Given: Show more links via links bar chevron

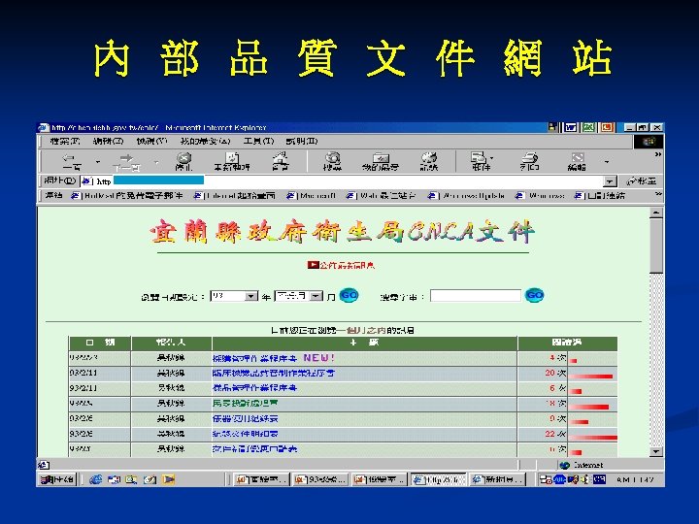Looking at the screenshot, I should (658, 194).
